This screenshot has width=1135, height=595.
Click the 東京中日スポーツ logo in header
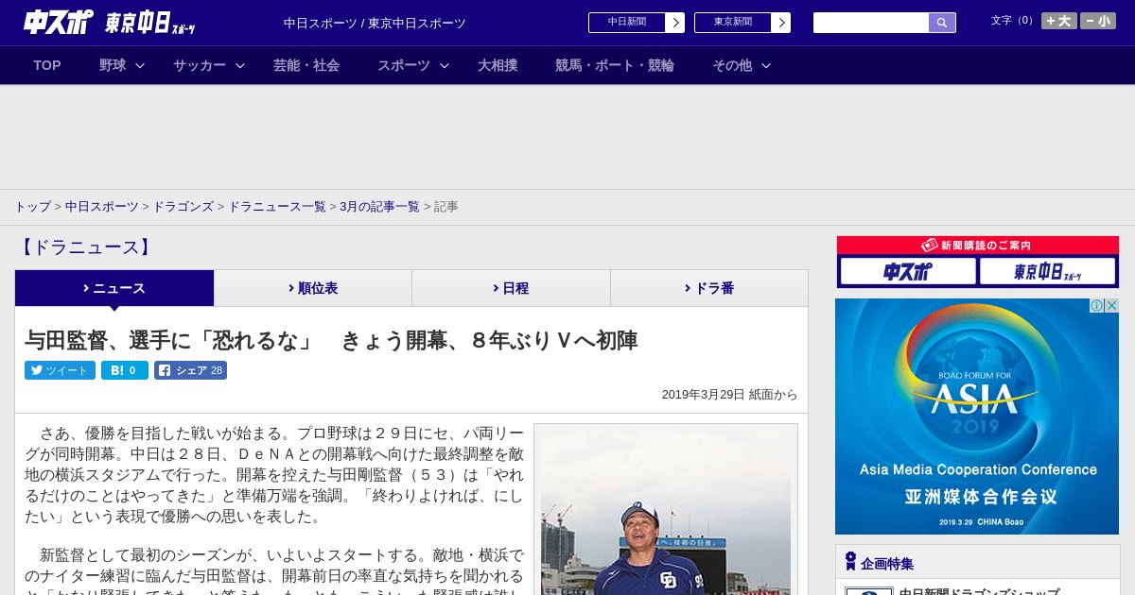[150, 23]
